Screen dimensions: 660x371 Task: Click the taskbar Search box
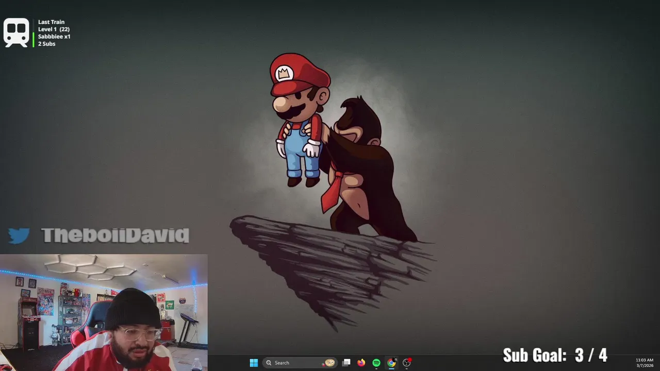coord(300,363)
